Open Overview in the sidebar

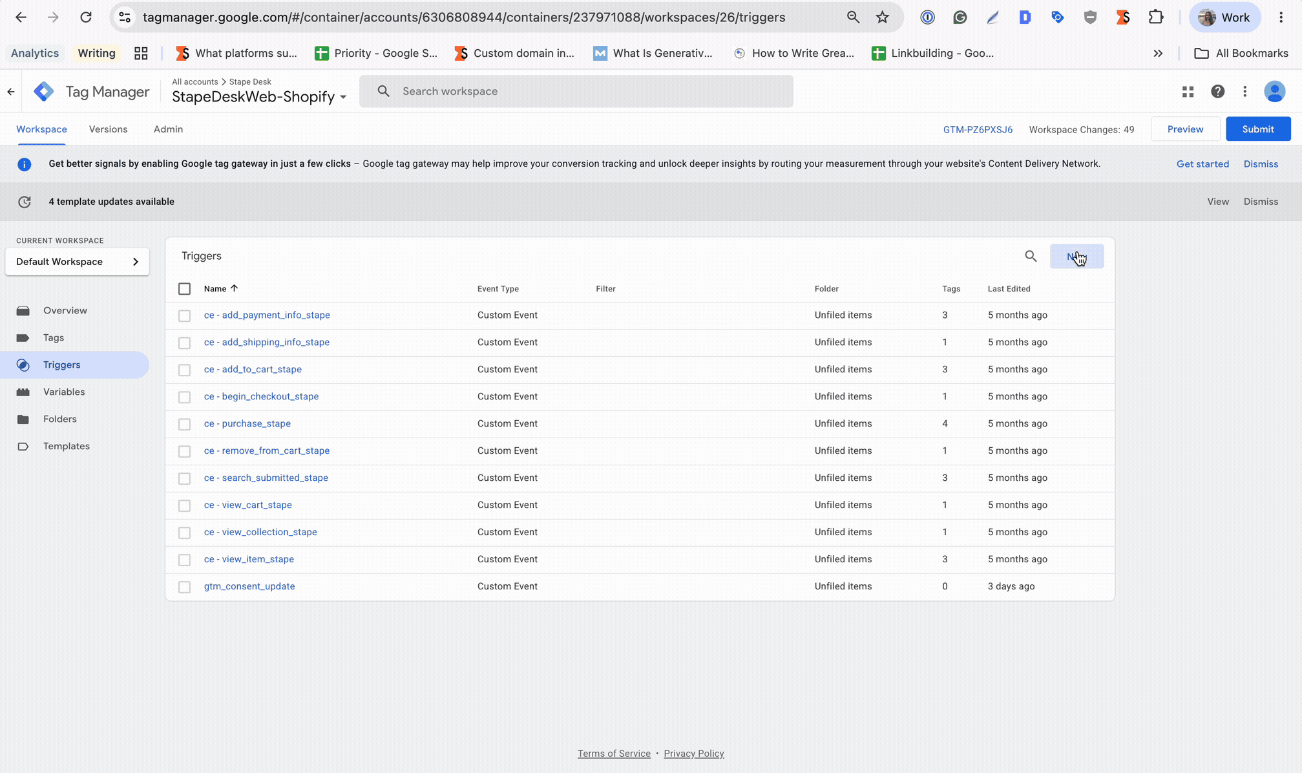click(65, 311)
